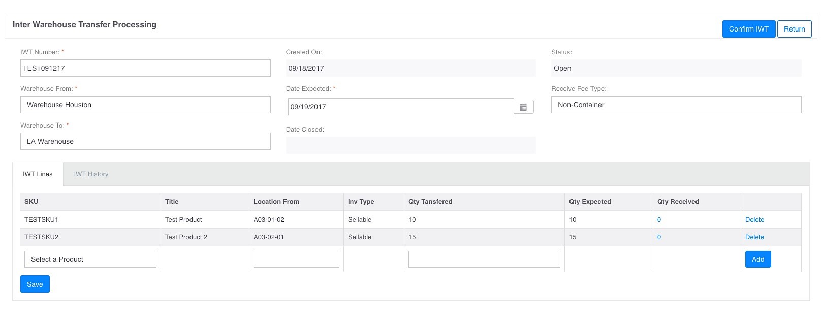Open the Date Expected calendar picker
The height and width of the screenshot is (309, 823).
point(523,107)
